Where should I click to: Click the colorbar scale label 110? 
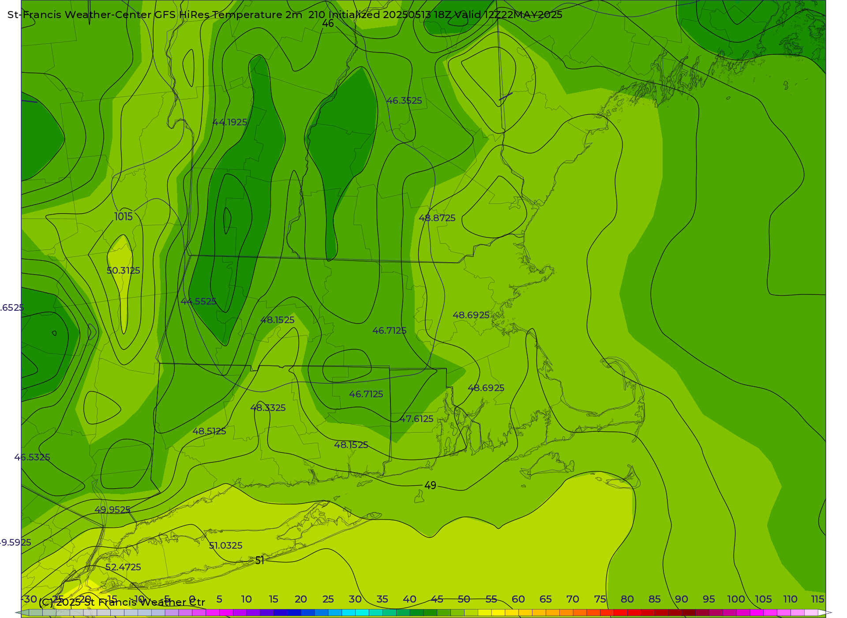(x=791, y=599)
